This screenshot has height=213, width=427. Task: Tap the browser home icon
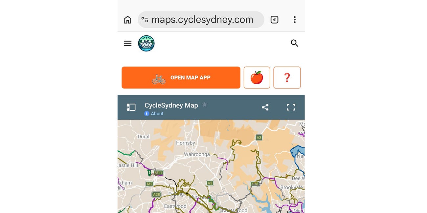coord(127,20)
